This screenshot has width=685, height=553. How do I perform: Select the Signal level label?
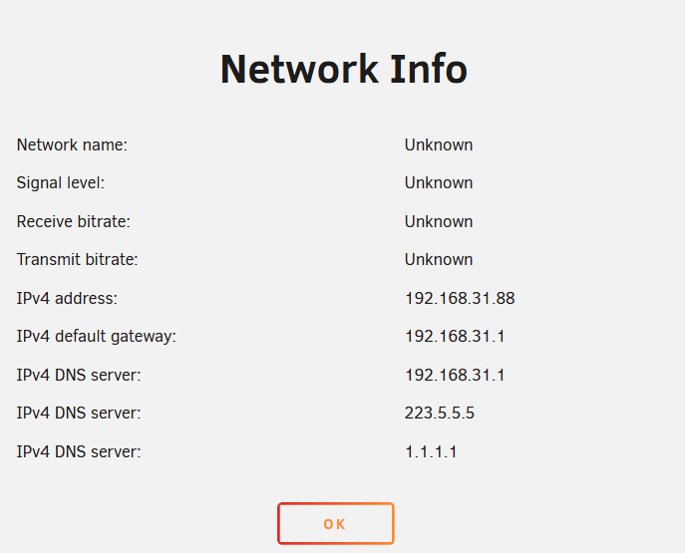pos(61,183)
